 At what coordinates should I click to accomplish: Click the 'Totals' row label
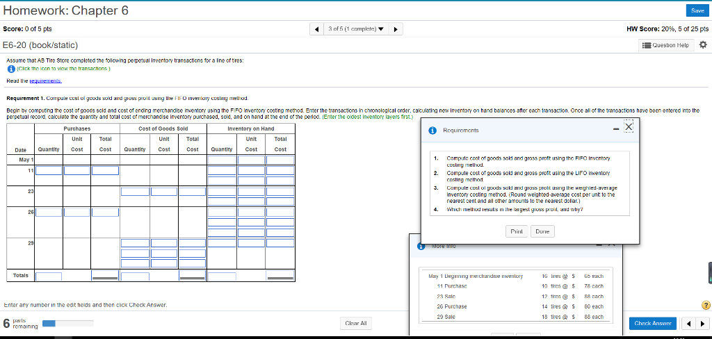pyautogui.click(x=20, y=275)
